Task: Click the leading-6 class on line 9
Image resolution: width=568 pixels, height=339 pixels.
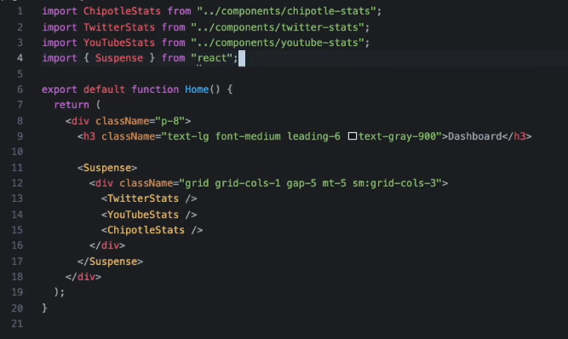Action: (313, 136)
